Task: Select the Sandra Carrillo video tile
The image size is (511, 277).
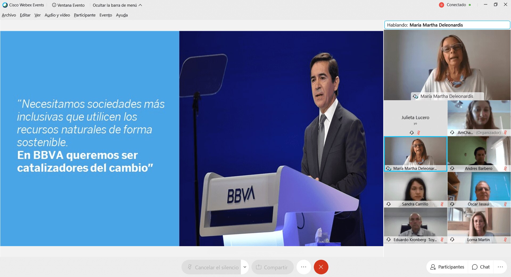Action: click(415, 190)
